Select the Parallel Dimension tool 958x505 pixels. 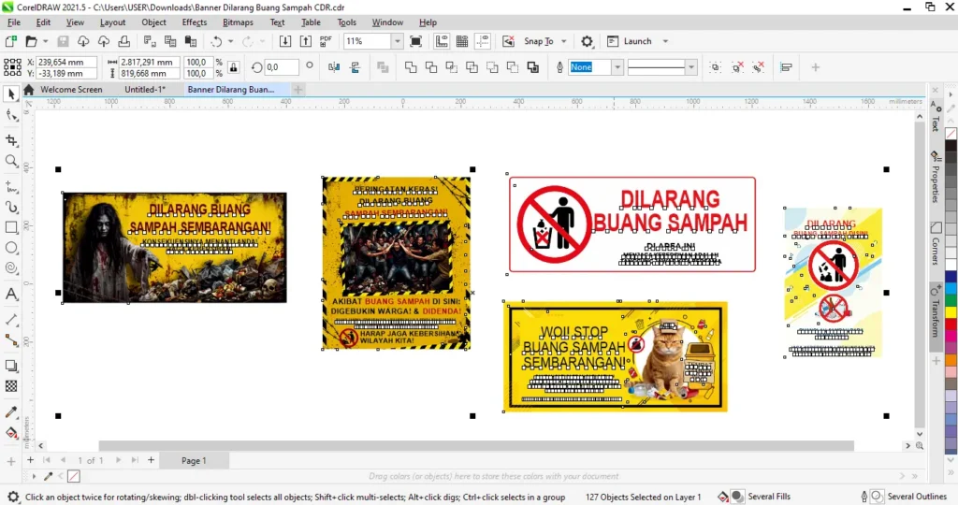pyautogui.click(x=11, y=319)
